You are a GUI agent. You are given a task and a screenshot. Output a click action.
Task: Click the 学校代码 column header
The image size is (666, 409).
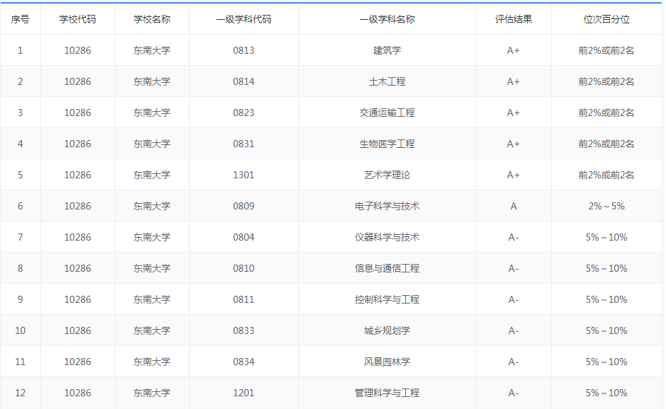click(77, 19)
